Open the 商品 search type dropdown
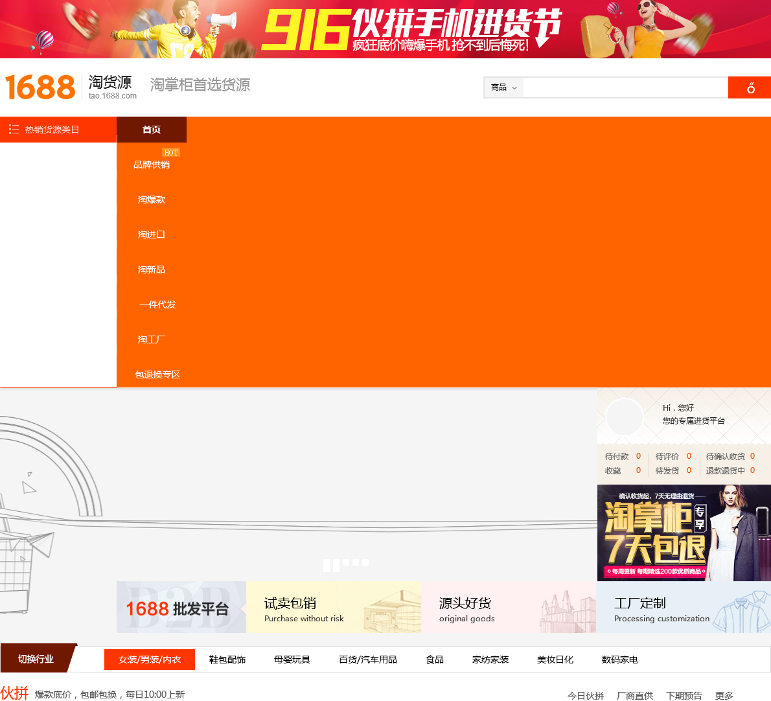This screenshot has height=701, width=771. [x=503, y=87]
